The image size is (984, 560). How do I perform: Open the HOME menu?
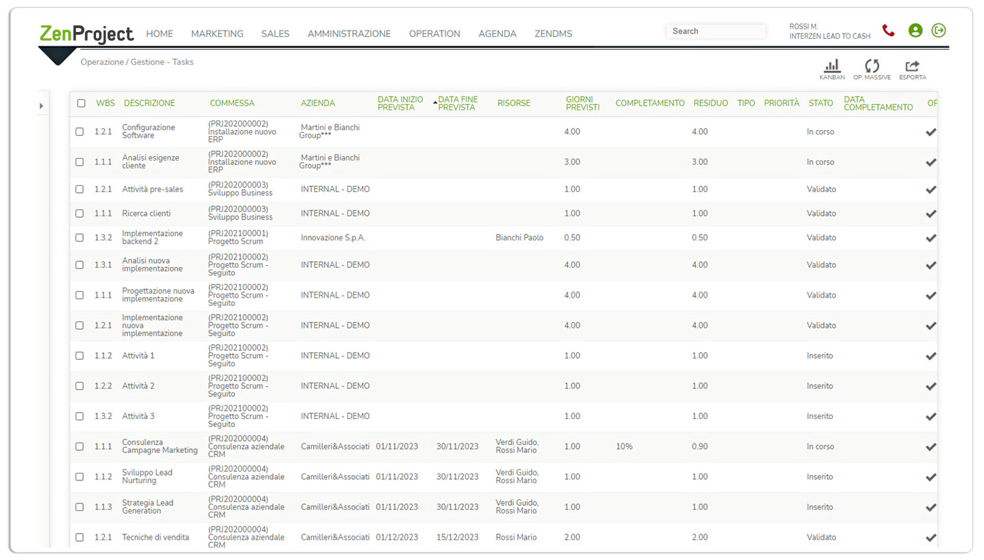tap(160, 33)
